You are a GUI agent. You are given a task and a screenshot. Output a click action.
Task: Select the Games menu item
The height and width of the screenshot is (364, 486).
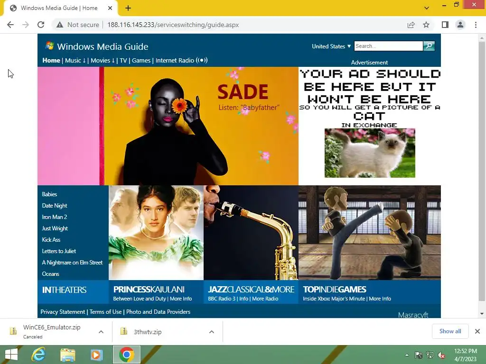click(141, 60)
